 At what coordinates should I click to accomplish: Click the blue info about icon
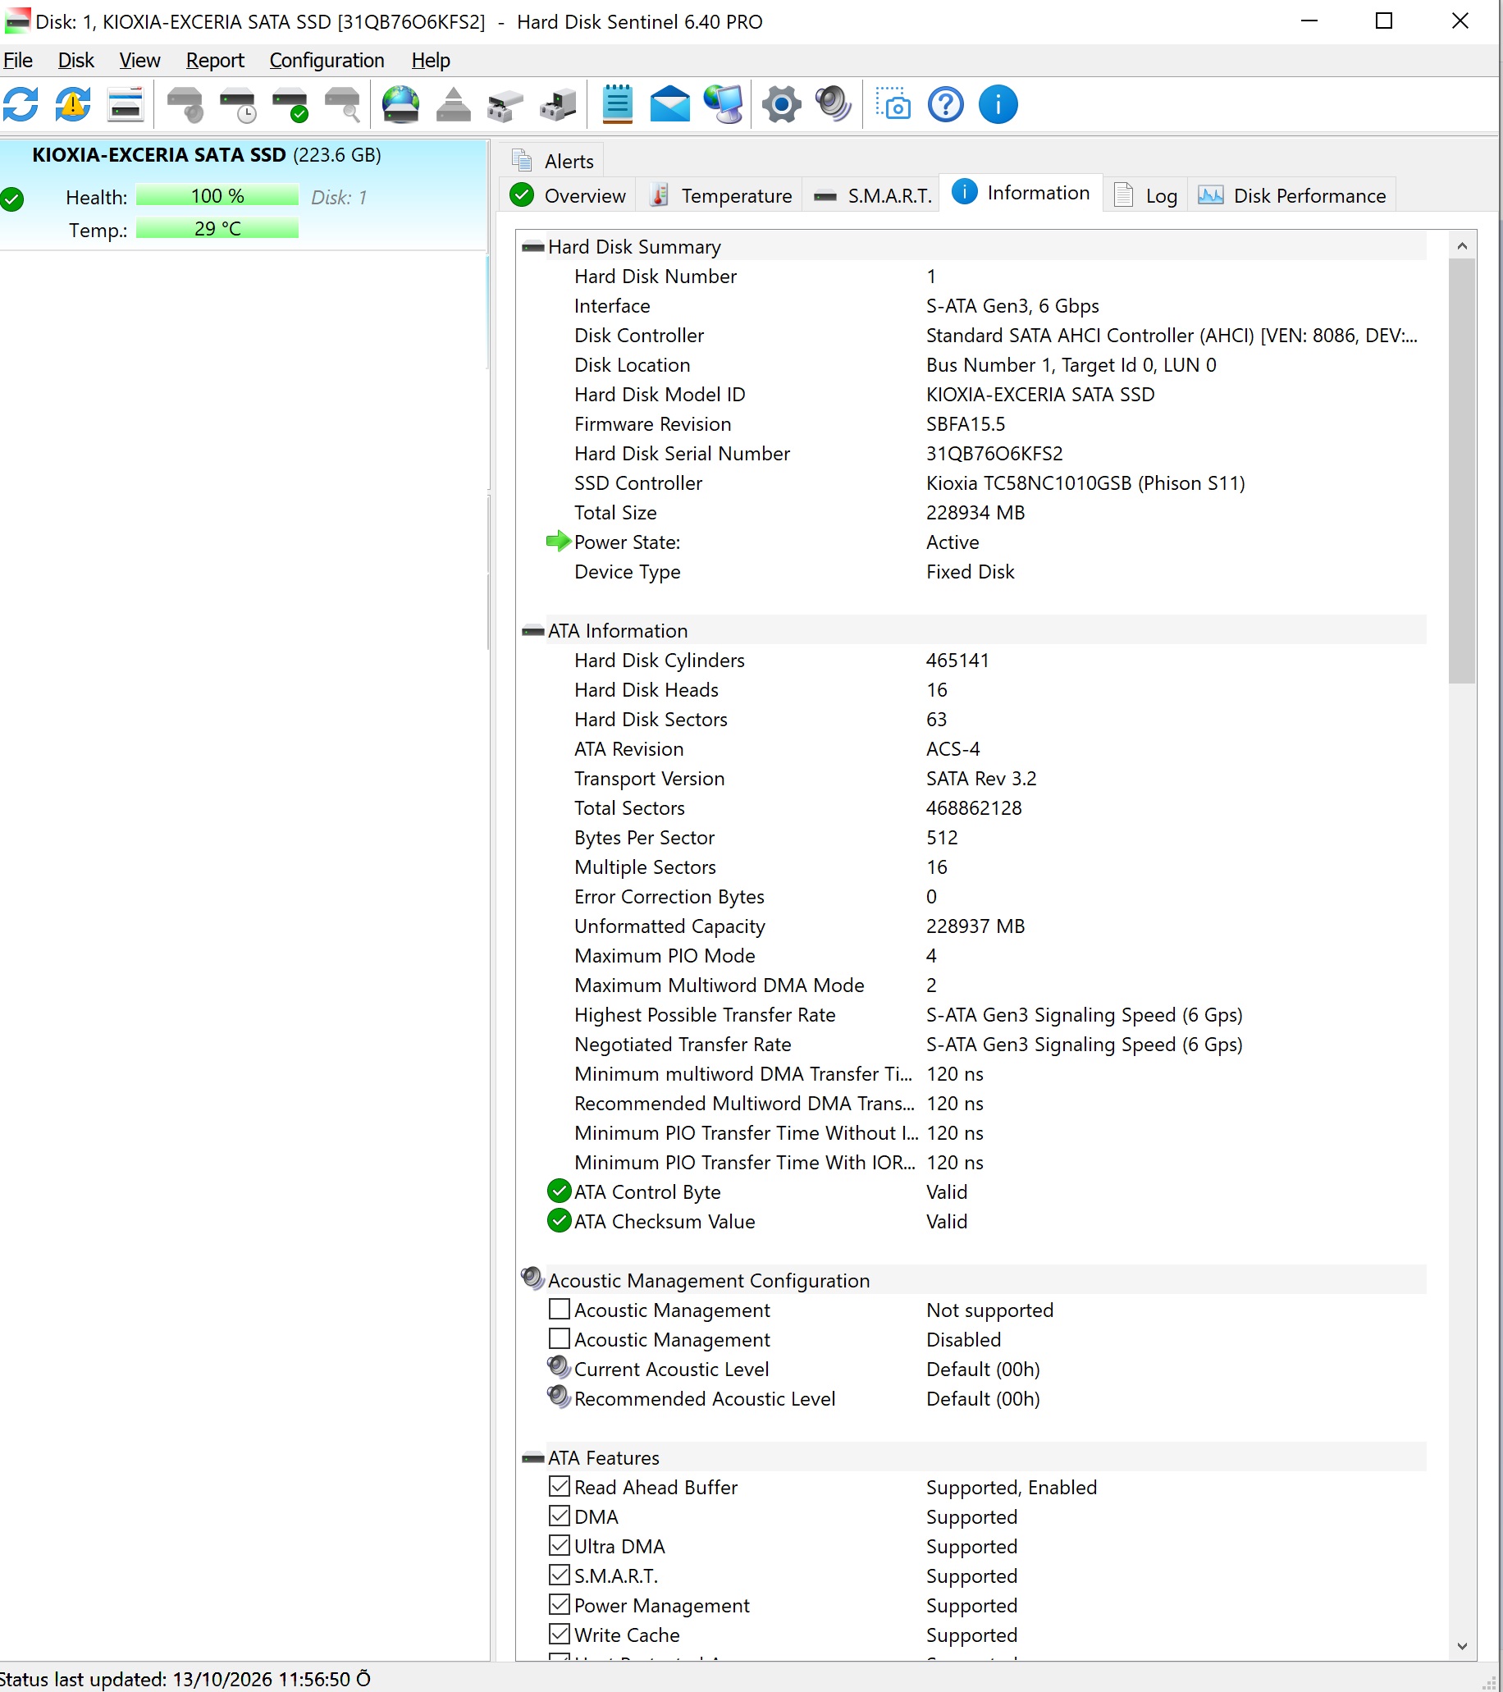(x=998, y=105)
